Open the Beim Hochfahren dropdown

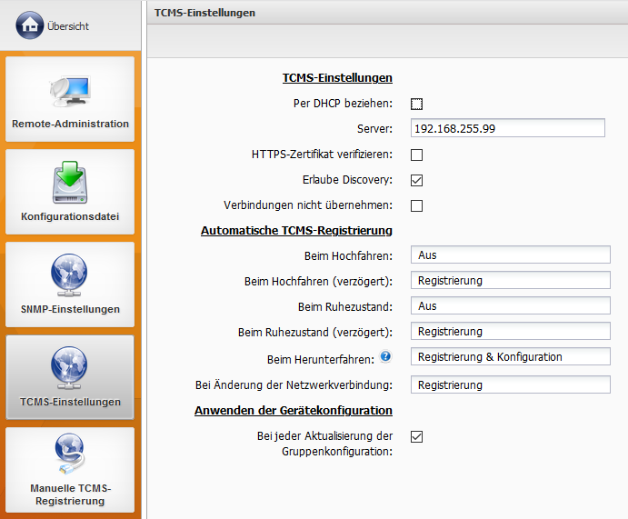pos(510,255)
